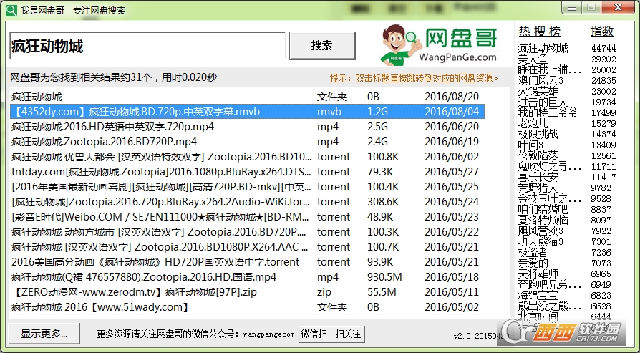Click 澳门风云3 in the hot search list
The height and width of the screenshot is (353, 640).
(x=540, y=80)
